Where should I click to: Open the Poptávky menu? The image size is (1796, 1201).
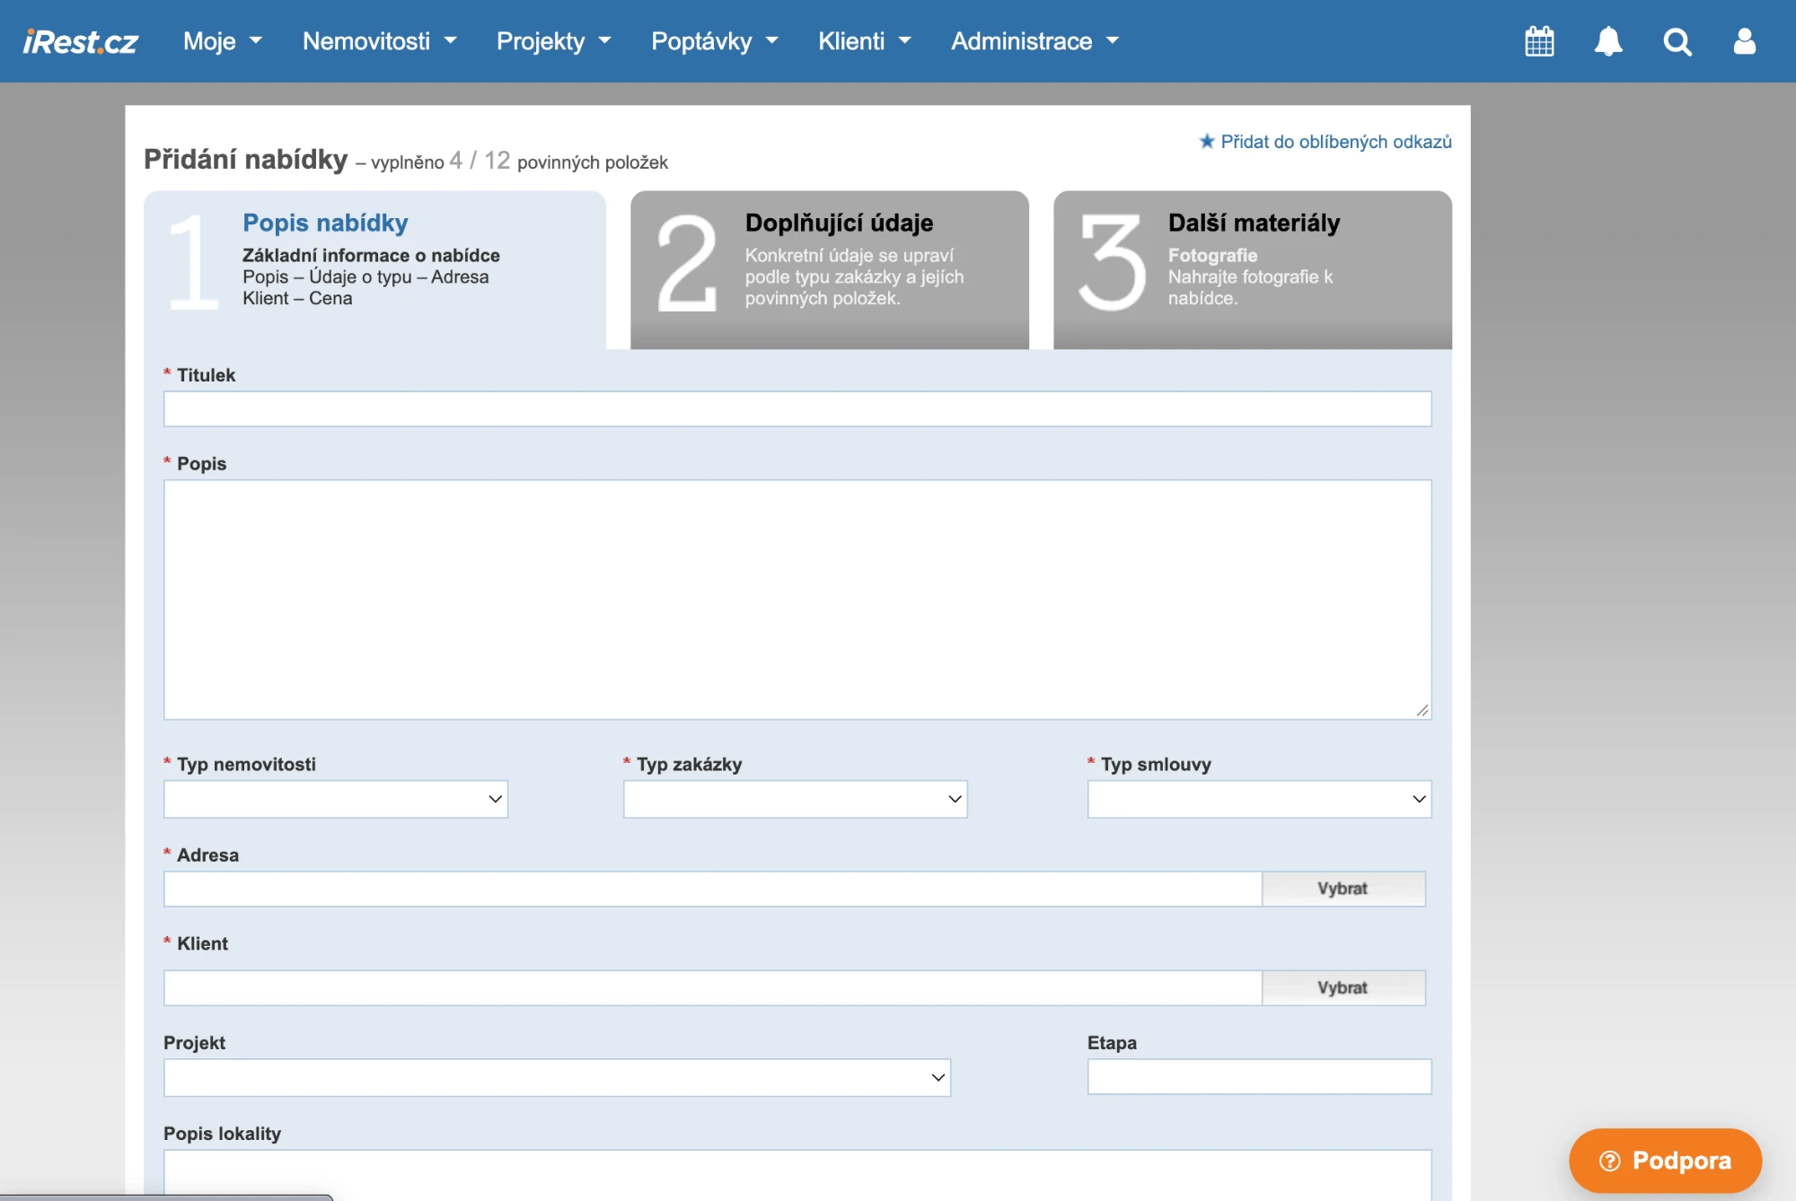715,41
